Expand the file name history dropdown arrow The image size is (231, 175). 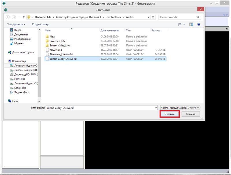pos(154,108)
